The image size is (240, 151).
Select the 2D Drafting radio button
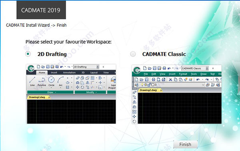[x=28, y=54]
